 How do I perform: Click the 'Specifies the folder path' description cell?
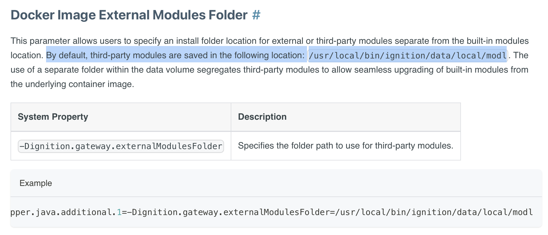[x=345, y=146]
